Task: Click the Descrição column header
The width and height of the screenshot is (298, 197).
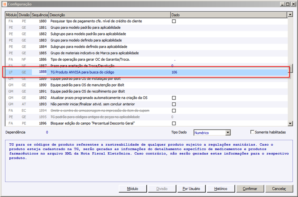Action: (110, 15)
